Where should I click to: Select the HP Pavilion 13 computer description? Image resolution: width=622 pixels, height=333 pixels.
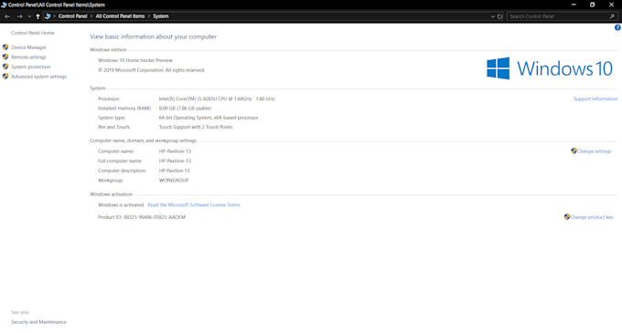174,171
